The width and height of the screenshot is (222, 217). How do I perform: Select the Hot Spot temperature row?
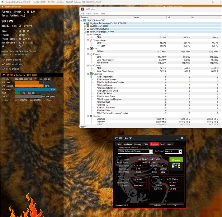click(151, 46)
